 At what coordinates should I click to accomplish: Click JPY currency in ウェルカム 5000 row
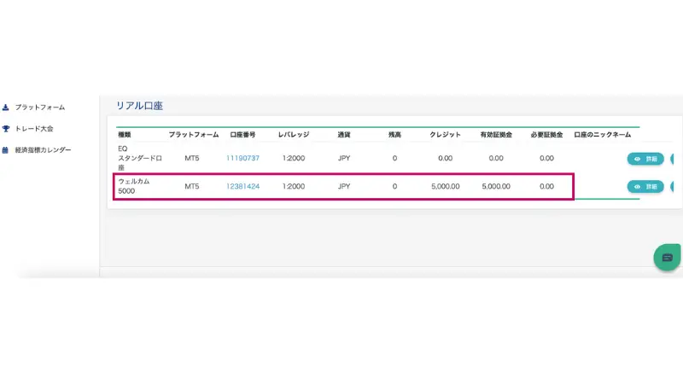pyautogui.click(x=344, y=186)
